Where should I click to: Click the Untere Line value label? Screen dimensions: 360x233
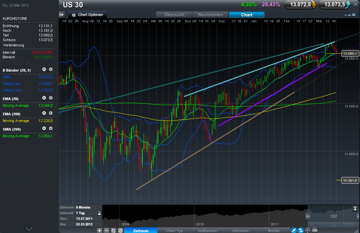pyautogui.click(x=45, y=90)
